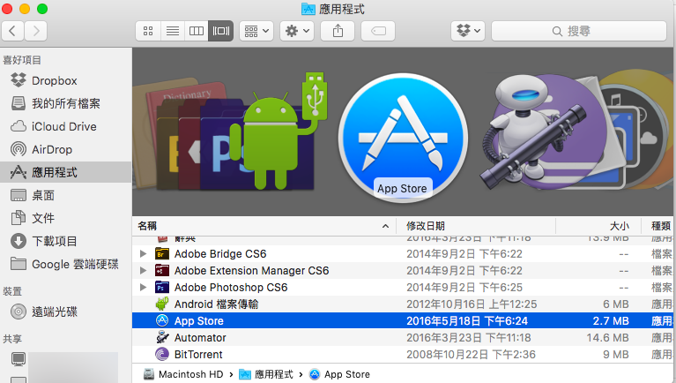Open Google 雲端硬碟 in the sidebar
This screenshot has width=676, height=383.
(x=64, y=264)
